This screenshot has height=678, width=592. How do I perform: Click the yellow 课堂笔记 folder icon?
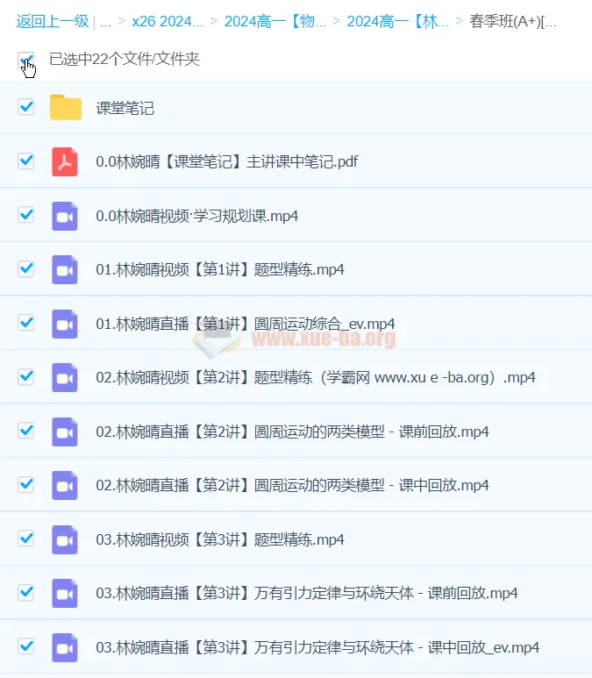tap(66, 108)
